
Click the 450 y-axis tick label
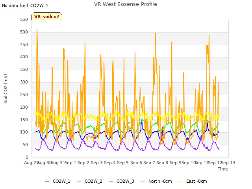[x=24, y=44]
